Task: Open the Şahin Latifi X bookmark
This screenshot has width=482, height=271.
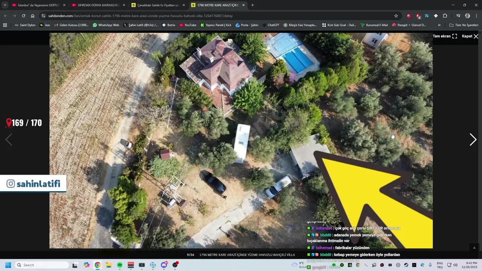Action: [140, 25]
